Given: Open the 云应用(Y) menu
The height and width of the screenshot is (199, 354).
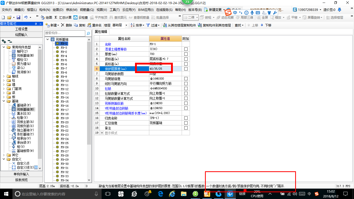Looking at the screenshot, I should (129, 10).
